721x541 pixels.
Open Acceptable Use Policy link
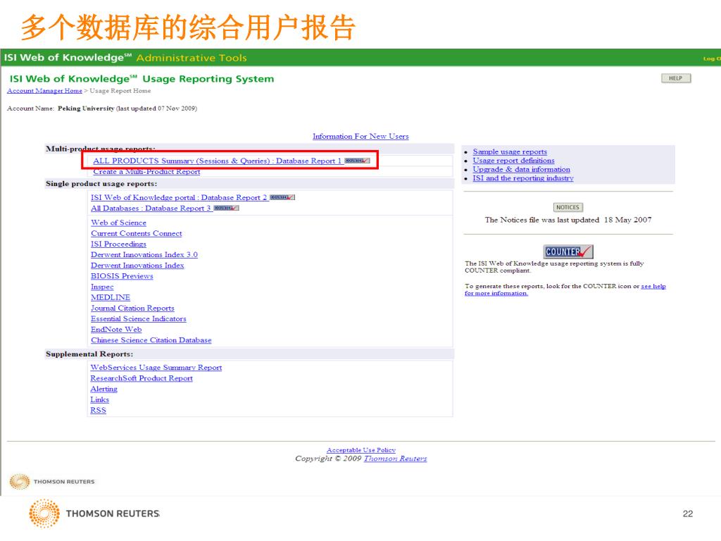(361, 450)
